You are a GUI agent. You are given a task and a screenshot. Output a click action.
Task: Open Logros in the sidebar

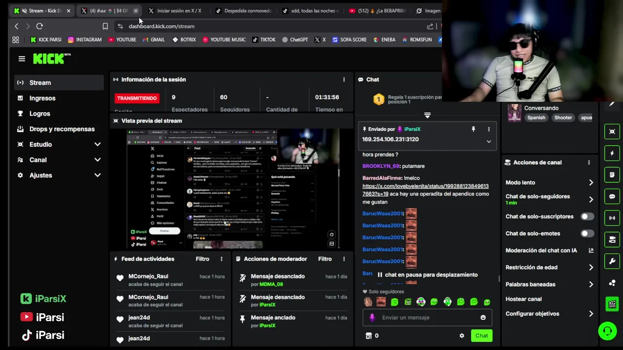(x=59, y=114)
